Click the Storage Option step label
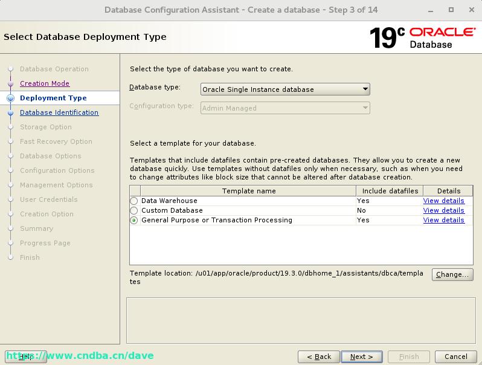482x365 pixels. pyautogui.click(x=46, y=127)
